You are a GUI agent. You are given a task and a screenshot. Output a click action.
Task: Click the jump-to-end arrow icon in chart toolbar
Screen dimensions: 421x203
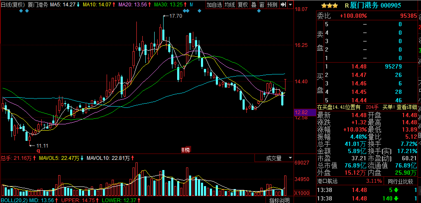(283, 5)
